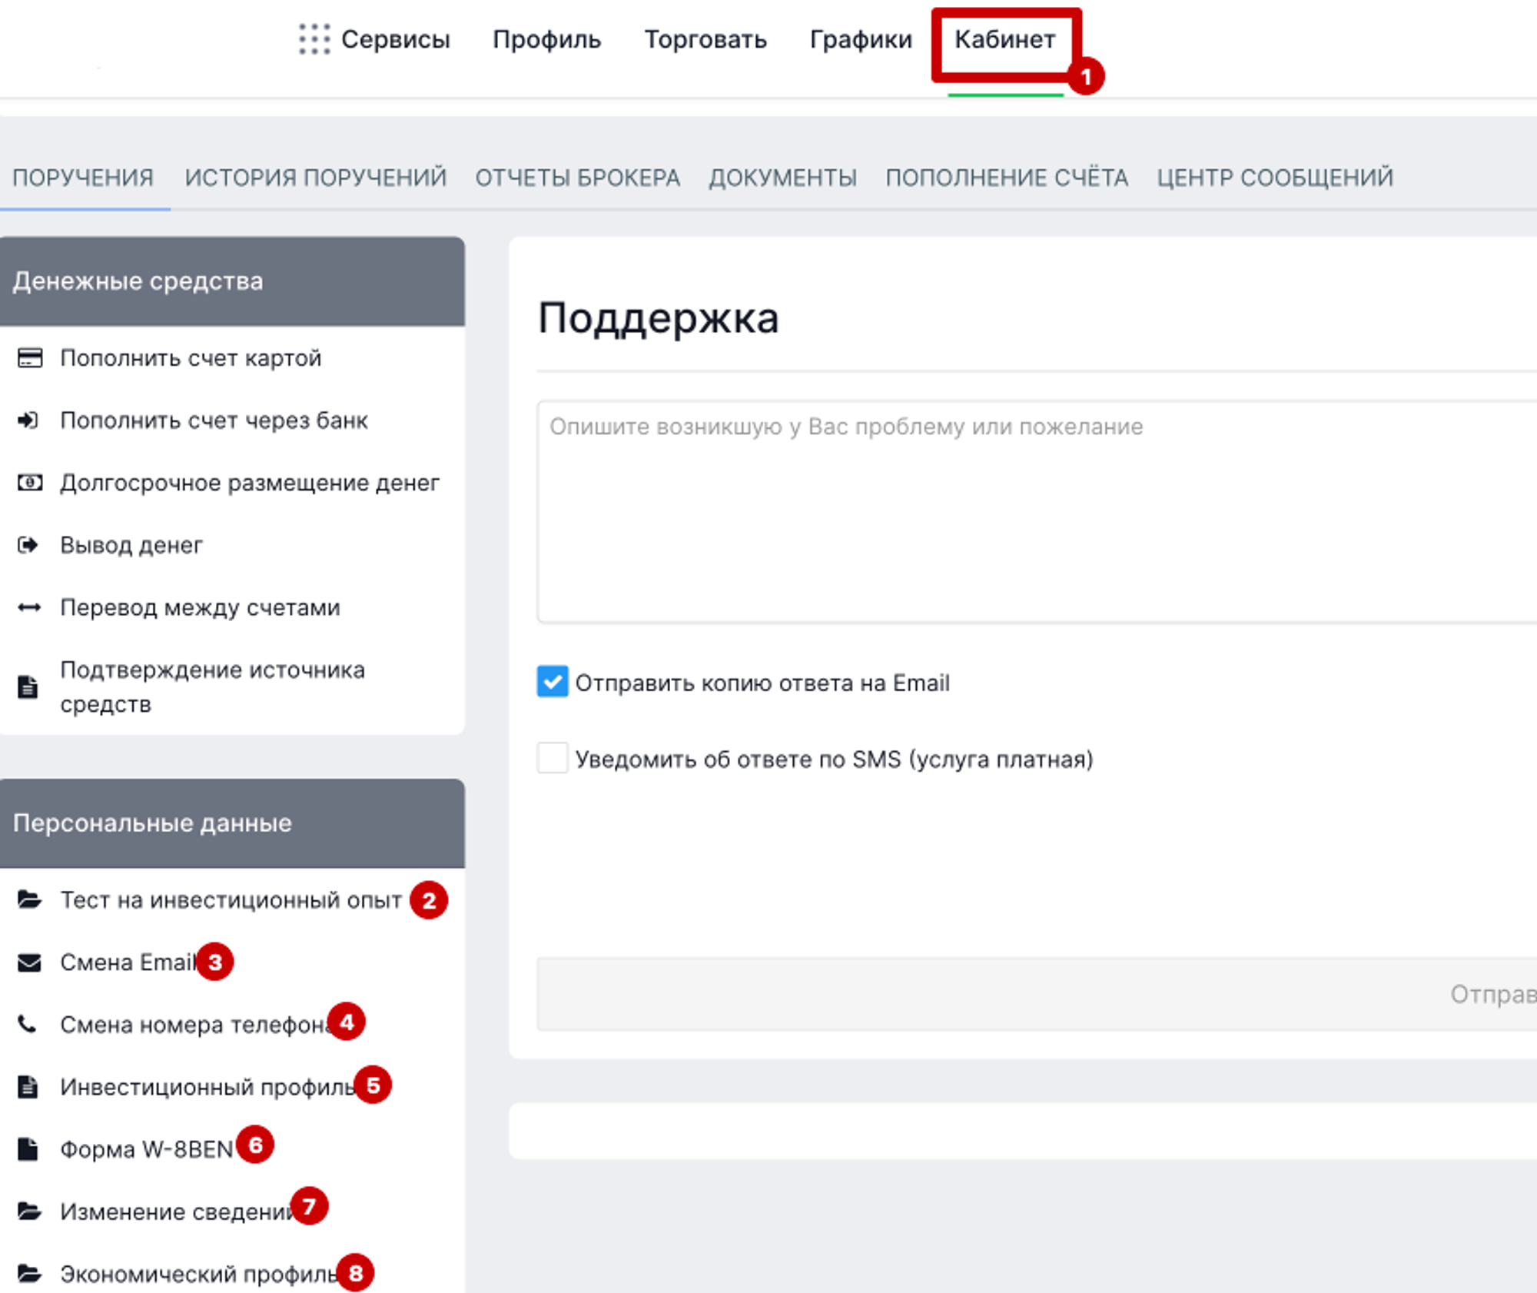Click the arrow icon beside Пополнить счет через банк
This screenshot has height=1293, width=1537.
(28, 420)
